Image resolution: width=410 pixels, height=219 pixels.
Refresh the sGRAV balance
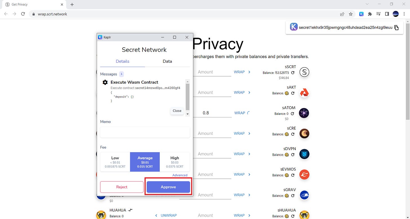[293, 196]
